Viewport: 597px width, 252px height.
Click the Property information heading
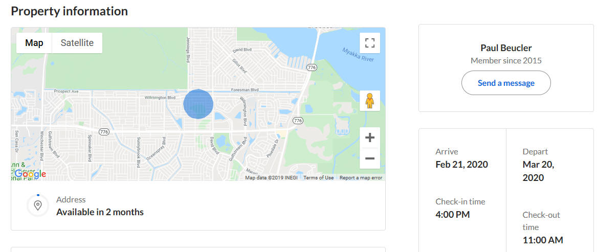click(69, 11)
